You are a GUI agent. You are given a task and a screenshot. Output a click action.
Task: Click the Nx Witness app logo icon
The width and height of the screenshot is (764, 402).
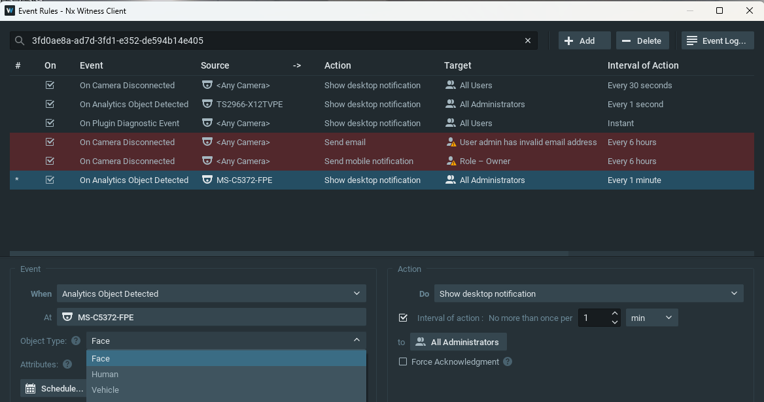(9, 10)
